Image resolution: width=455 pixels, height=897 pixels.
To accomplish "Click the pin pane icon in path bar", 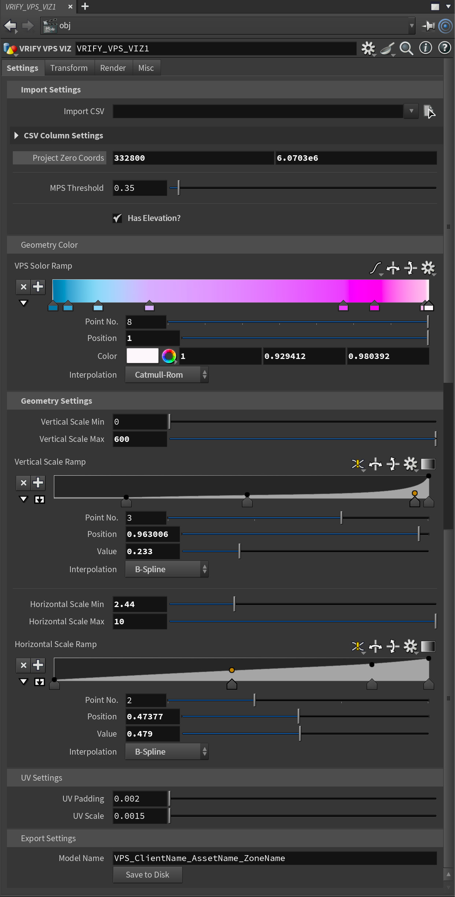I will (x=428, y=26).
